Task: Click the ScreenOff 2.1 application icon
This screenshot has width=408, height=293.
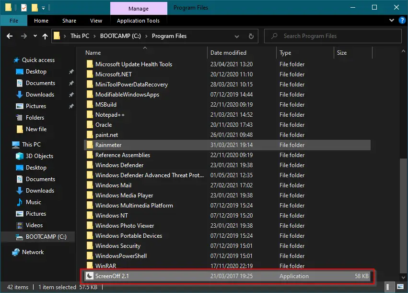Action: tap(90, 276)
